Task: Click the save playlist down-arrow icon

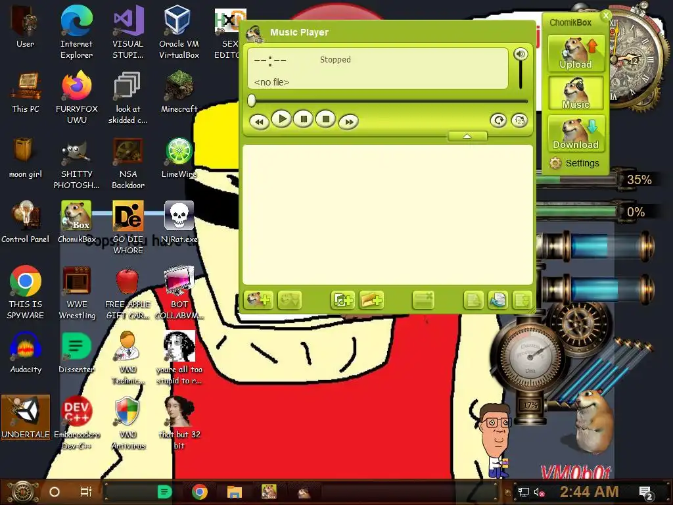Action: tap(521, 300)
